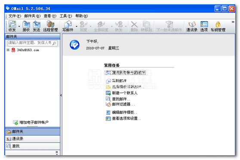Collapse the left sidebar with splitter arrow
240x160 pixels.
pyautogui.click(x=61, y=95)
